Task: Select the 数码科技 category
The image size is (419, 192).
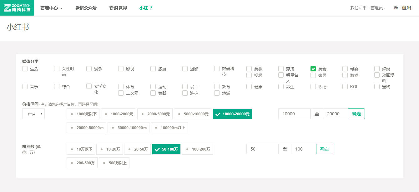Action: tap(217, 69)
